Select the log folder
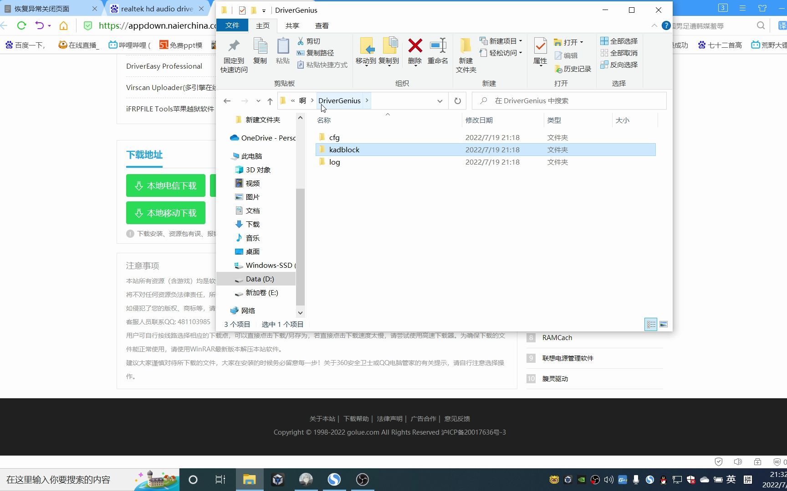The width and height of the screenshot is (787, 491). click(485, 162)
